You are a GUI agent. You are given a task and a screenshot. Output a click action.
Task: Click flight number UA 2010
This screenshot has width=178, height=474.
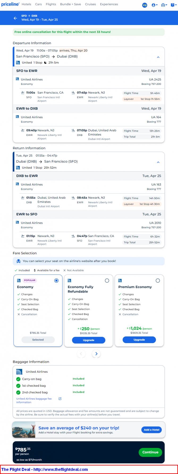click(x=155, y=223)
